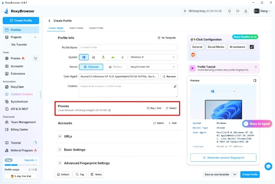The height and width of the screenshot is (184, 275).
Task: Select the iOS Apple system icon
Action: coord(122,57)
